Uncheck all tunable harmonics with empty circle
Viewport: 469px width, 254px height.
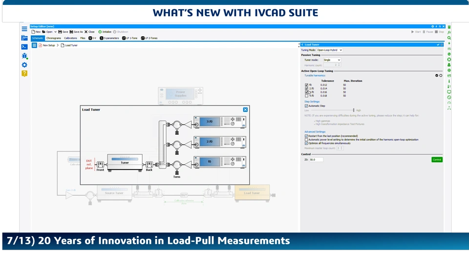[441, 76]
